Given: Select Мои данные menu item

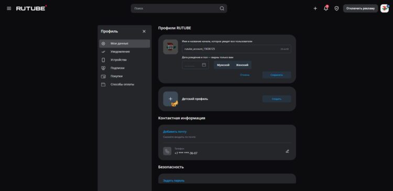Looking at the screenshot, I should [125, 43].
